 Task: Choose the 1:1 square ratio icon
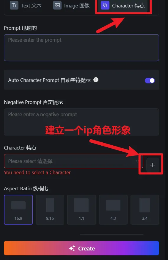81,205
